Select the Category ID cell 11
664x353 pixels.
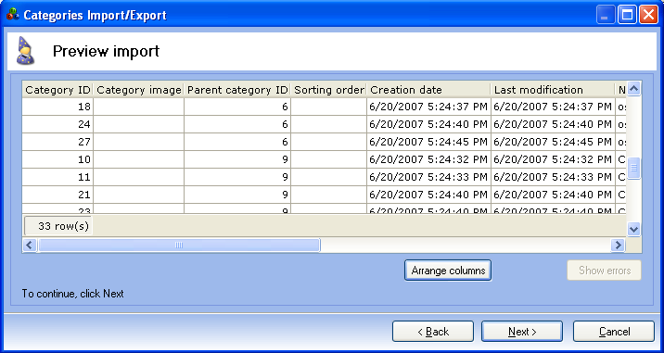click(58, 177)
